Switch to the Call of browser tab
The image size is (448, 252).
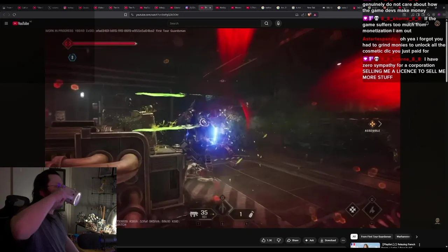23,7
